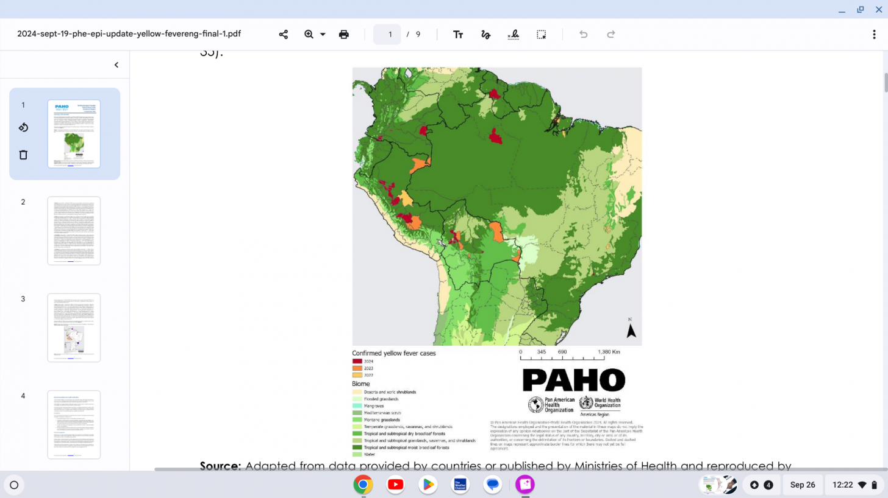
Task: Open the zoom level dropdown arrow
Action: coord(323,35)
